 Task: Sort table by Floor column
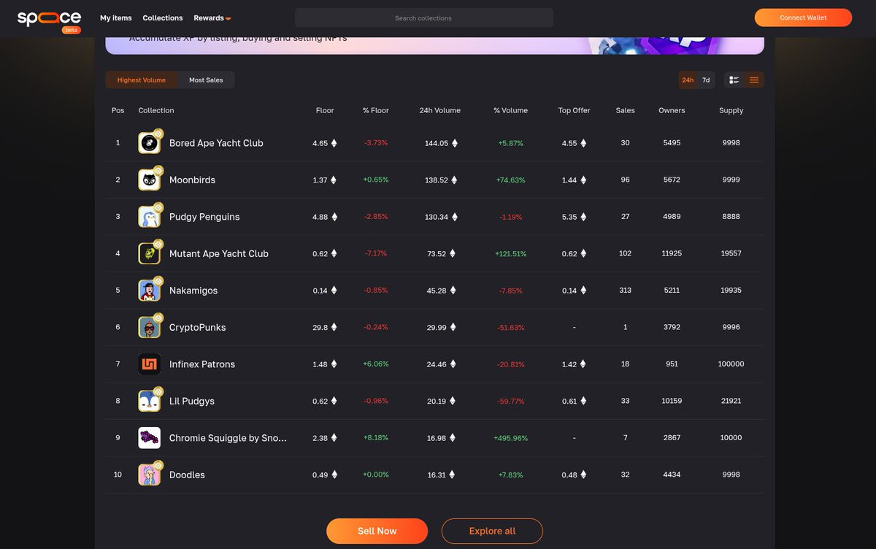click(x=325, y=110)
